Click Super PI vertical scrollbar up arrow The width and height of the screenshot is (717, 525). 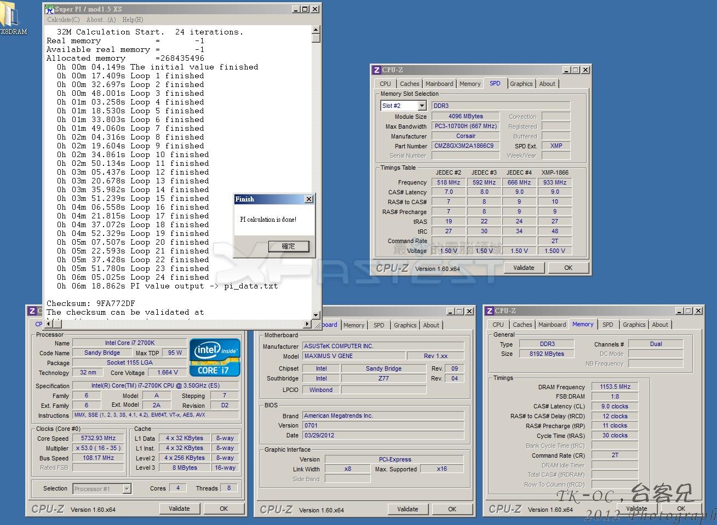[316, 30]
